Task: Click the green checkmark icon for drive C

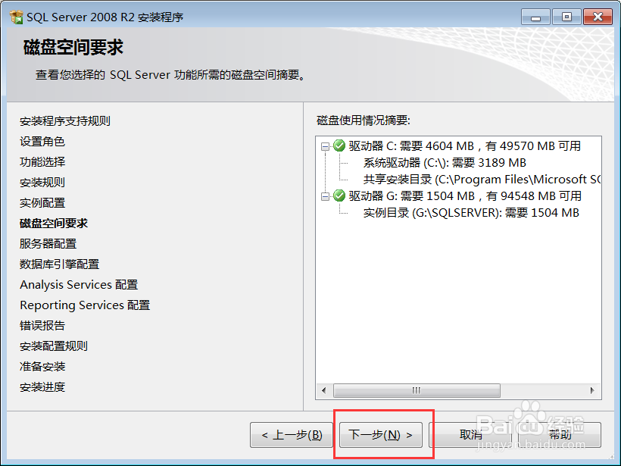Action: tap(339, 145)
